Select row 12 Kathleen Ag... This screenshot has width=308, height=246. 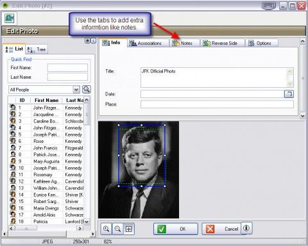(46, 181)
